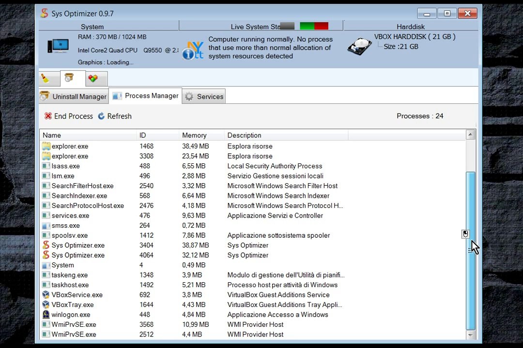Select the smss.exe process
This screenshot has height=348, width=523.
pyautogui.click(x=252, y=225)
